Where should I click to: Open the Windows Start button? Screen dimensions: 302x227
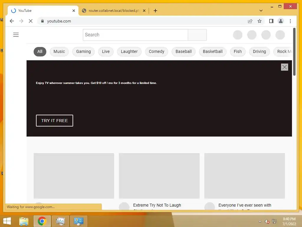click(7, 221)
